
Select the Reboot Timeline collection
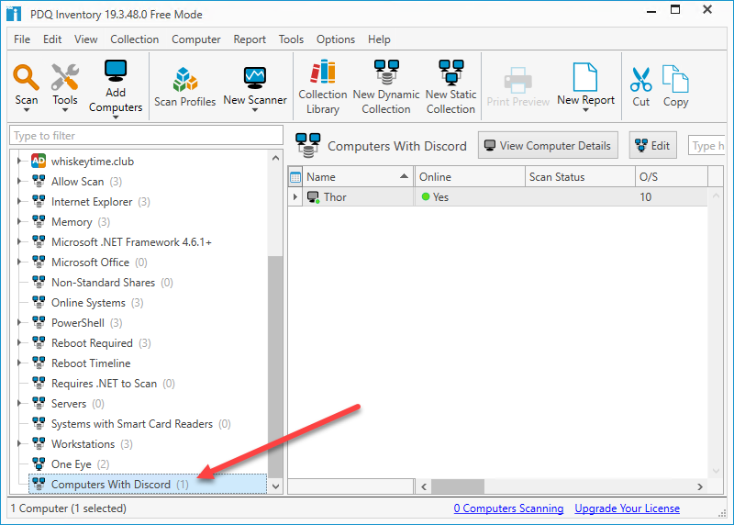91,363
